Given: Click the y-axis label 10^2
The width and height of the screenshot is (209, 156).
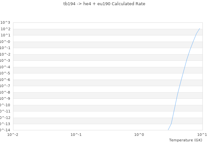Looking at the screenshot, I should [6, 29].
